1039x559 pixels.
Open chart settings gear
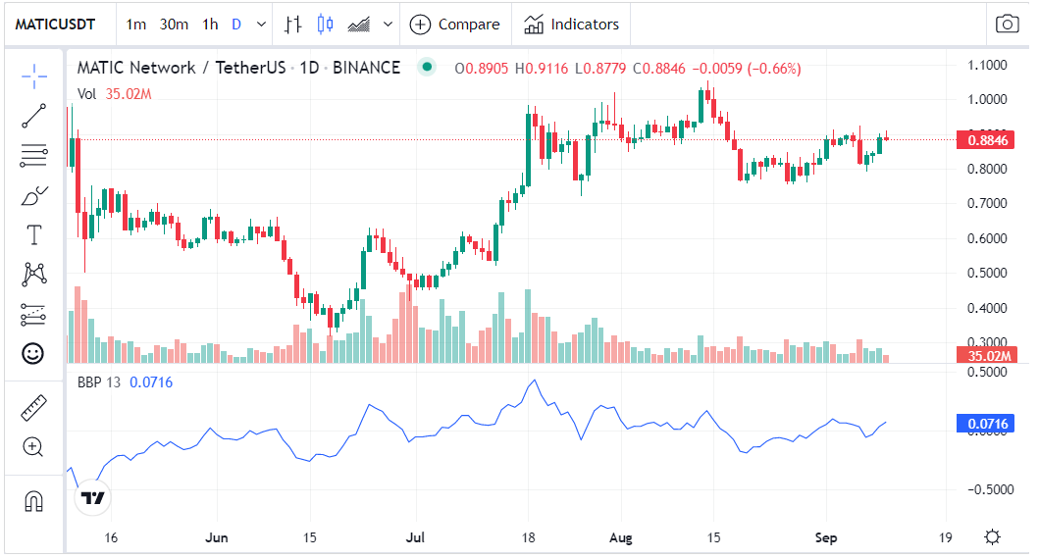(x=992, y=536)
